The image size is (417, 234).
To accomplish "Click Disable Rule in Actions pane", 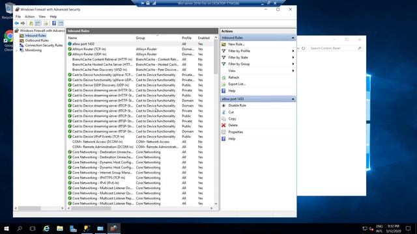I will click(237, 105).
